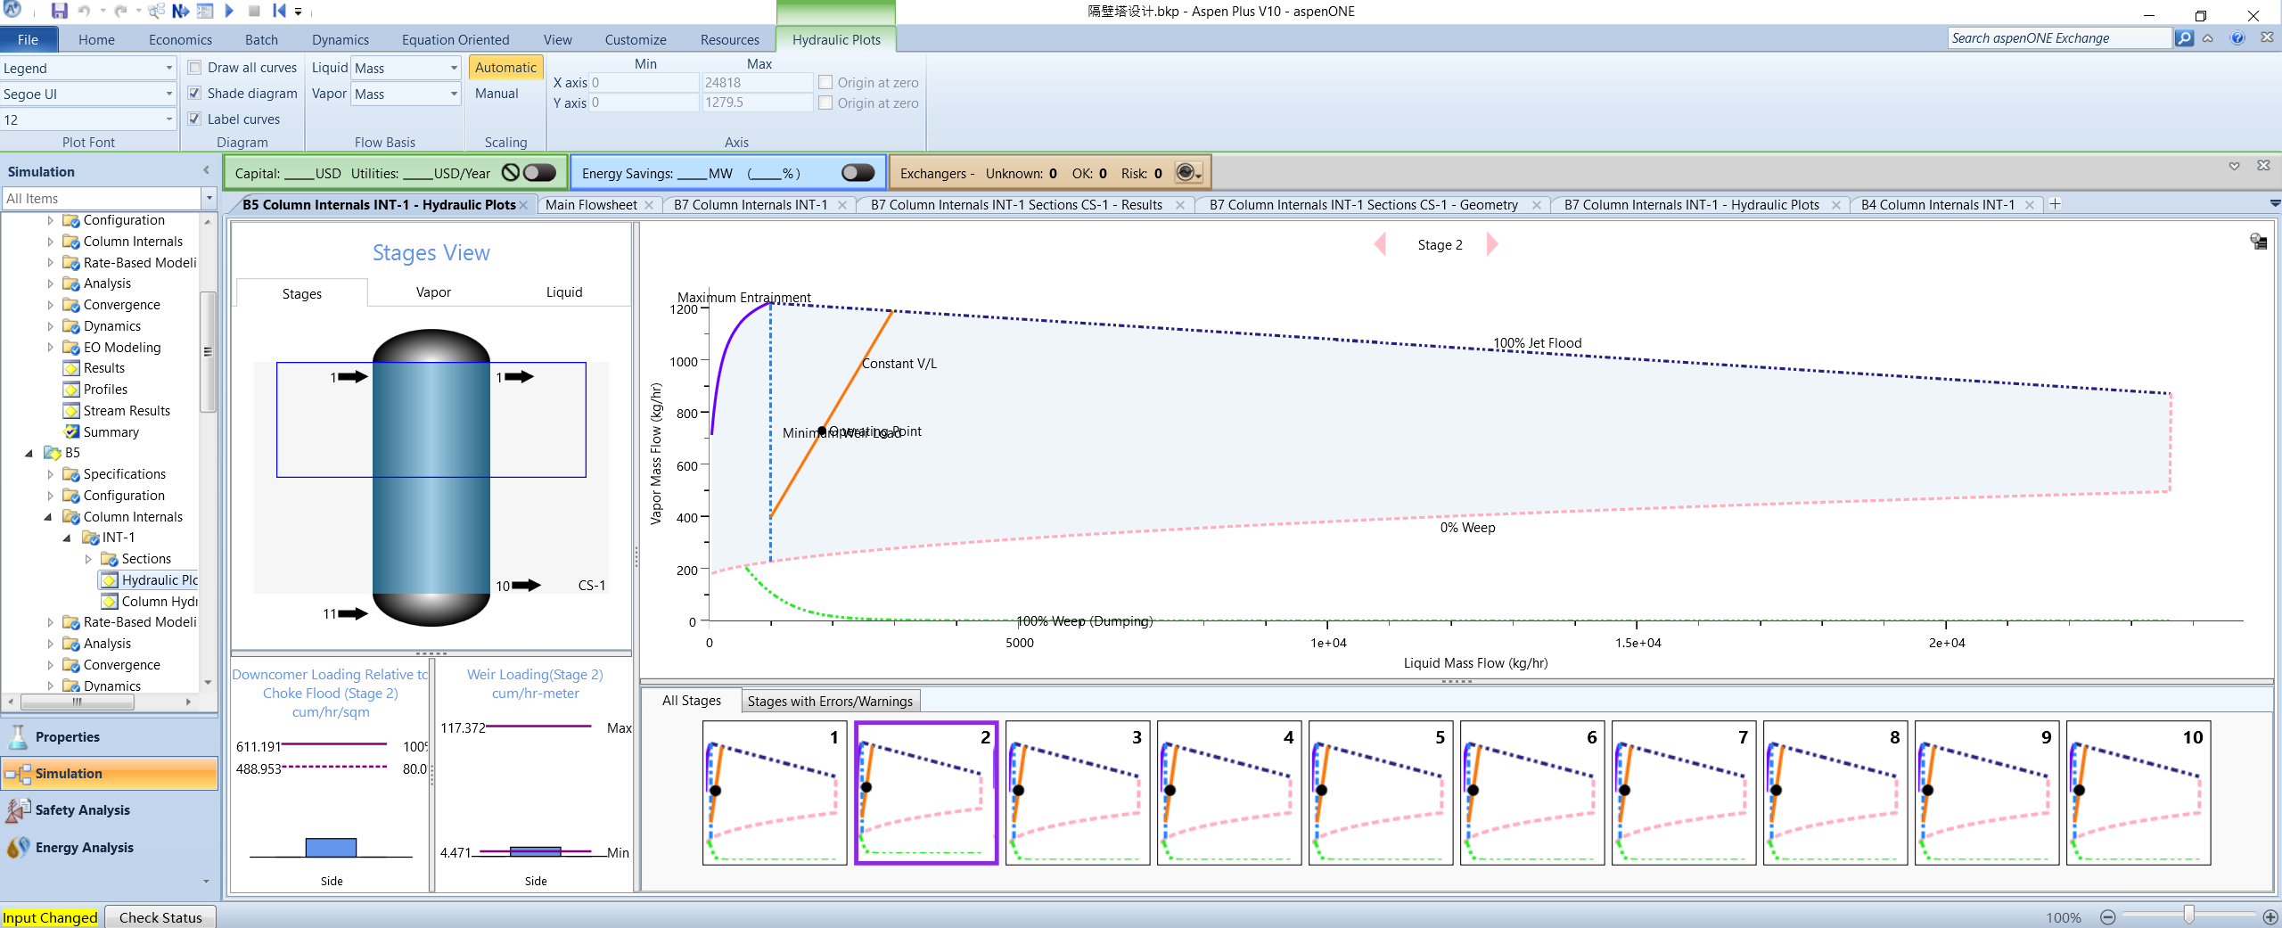Switch to the Liquid tab in Stages View
Screen dimensions: 2282x928
(564, 292)
